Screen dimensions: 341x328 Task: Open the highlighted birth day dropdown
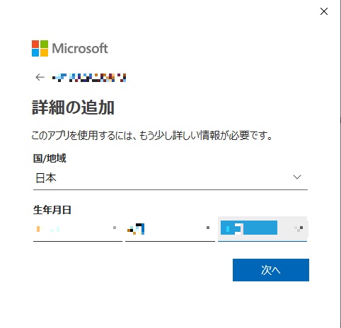262,229
